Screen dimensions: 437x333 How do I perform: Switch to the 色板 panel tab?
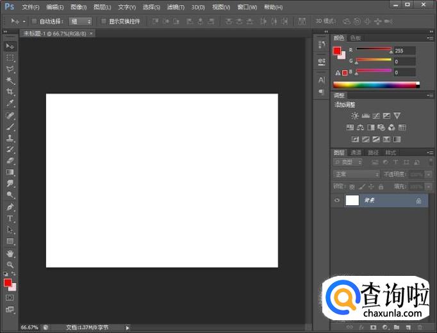(x=356, y=38)
